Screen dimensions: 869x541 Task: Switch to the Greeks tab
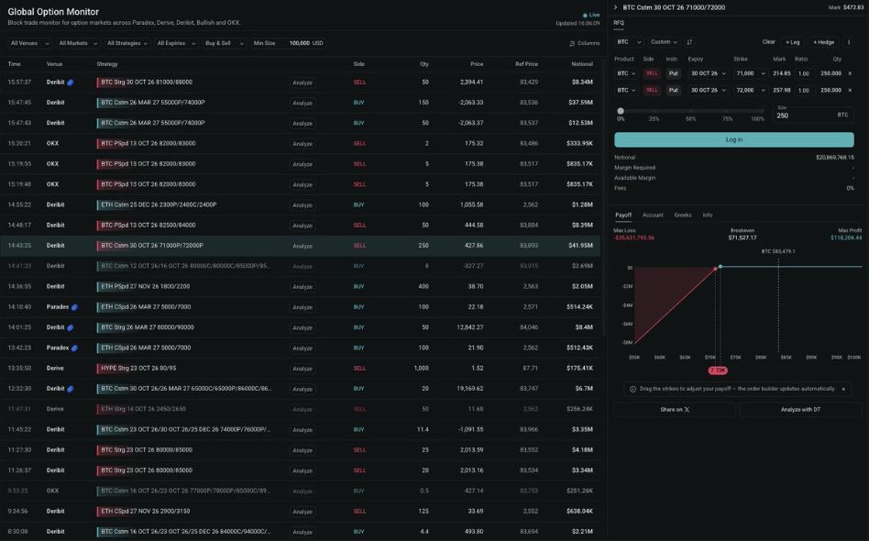coord(682,215)
